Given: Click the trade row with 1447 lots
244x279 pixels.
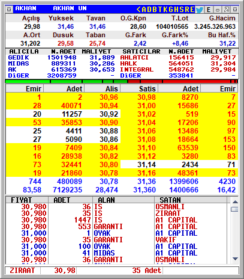Looking at the screenshot, I should (x=116, y=220).
